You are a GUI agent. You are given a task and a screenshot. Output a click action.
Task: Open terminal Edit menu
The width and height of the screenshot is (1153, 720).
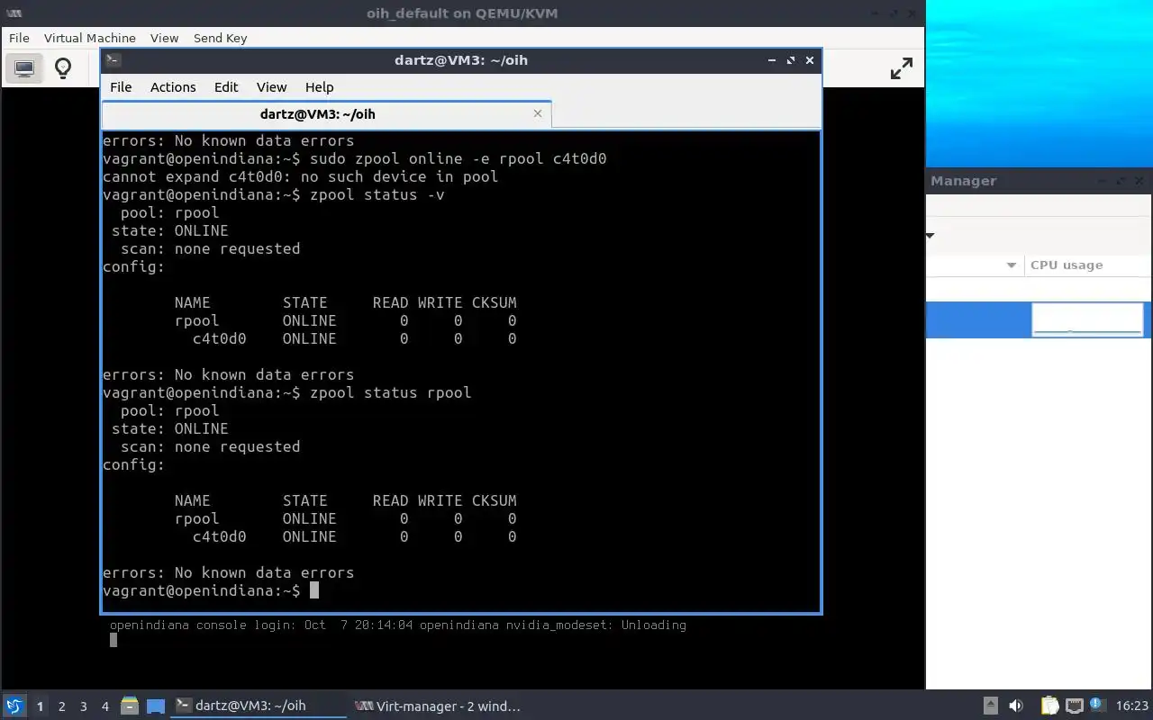point(226,87)
